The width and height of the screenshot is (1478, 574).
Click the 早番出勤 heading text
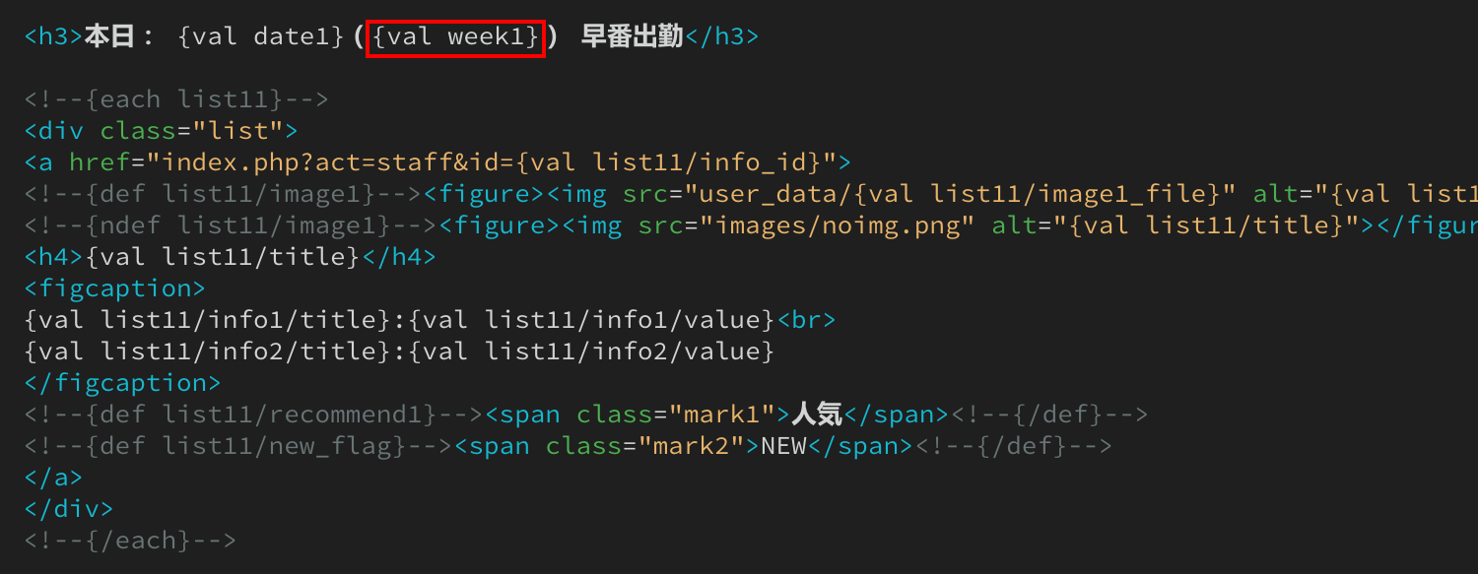pos(632,37)
